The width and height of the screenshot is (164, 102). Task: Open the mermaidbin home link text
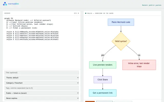click(13, 4)
